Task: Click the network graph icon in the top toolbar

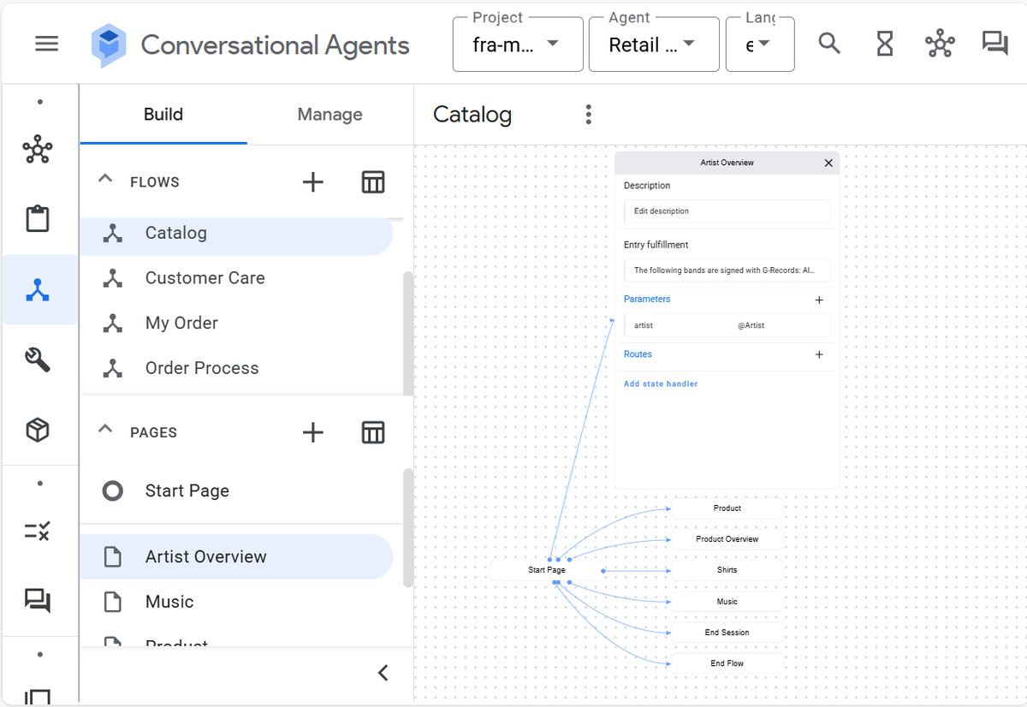Action: [939, 43]
